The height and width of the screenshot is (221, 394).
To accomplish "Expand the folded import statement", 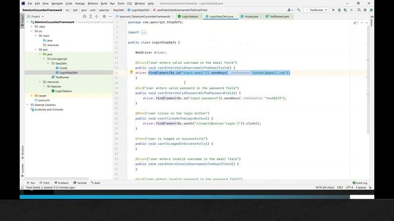I will (143, 33).
